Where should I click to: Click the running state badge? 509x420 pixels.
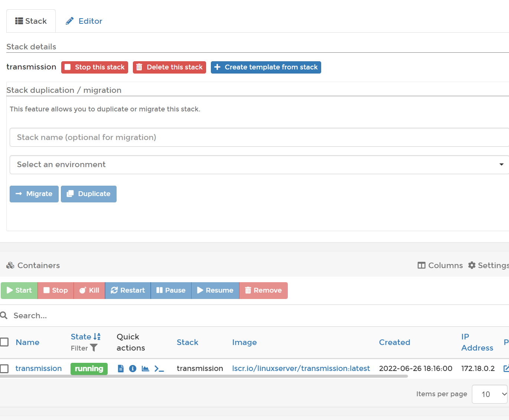tap(89, 369)
